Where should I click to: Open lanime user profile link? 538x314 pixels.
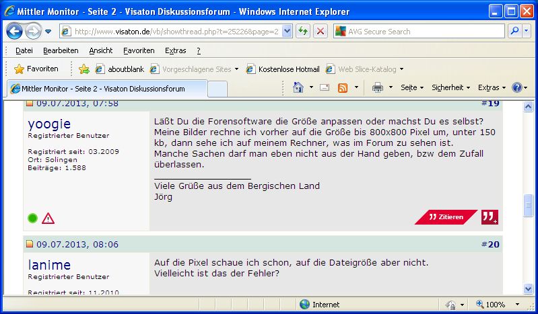pyautogui.click(x=49, y=265)
